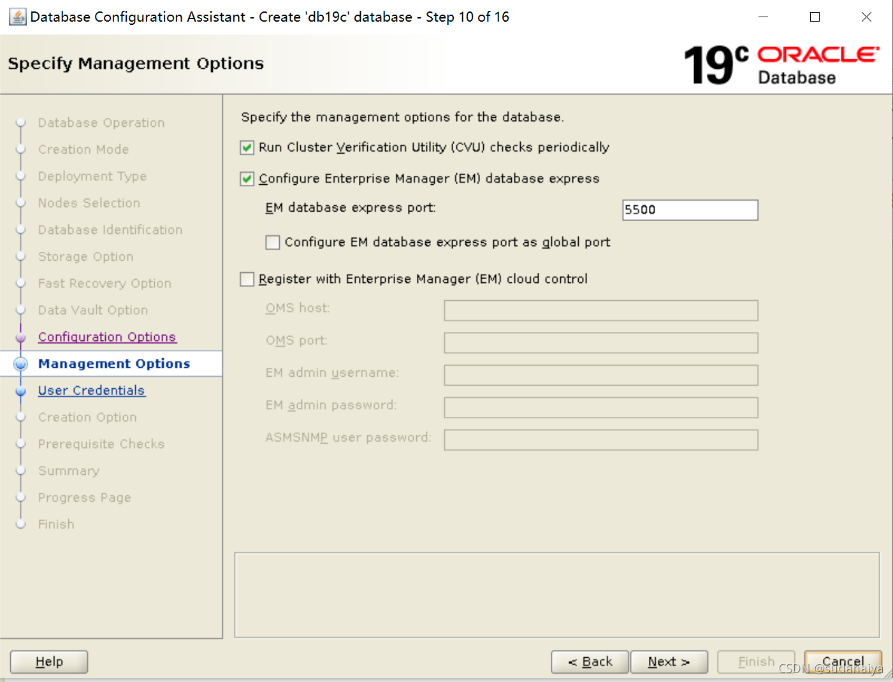The width and height of the screenshot is (893, 682).
Task: Click the Database Operation step
Action: [101, 122]
